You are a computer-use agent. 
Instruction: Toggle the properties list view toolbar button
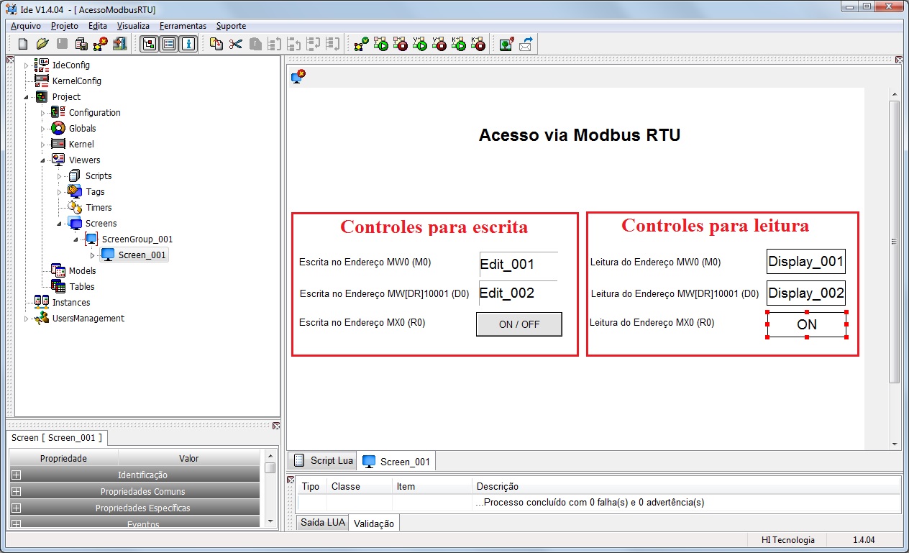169,44
